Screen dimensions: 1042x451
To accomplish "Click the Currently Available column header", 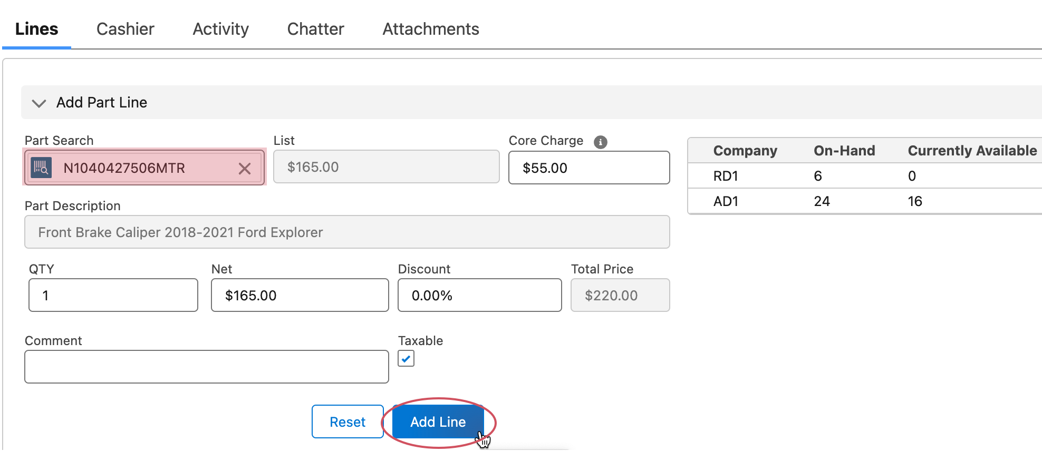I will 972,151.
